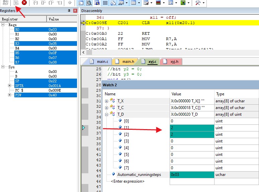Select the PC $ register row

[46, 90]
